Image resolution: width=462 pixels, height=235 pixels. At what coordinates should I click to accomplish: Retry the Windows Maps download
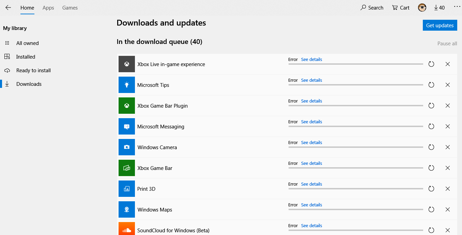click(431, 209)
